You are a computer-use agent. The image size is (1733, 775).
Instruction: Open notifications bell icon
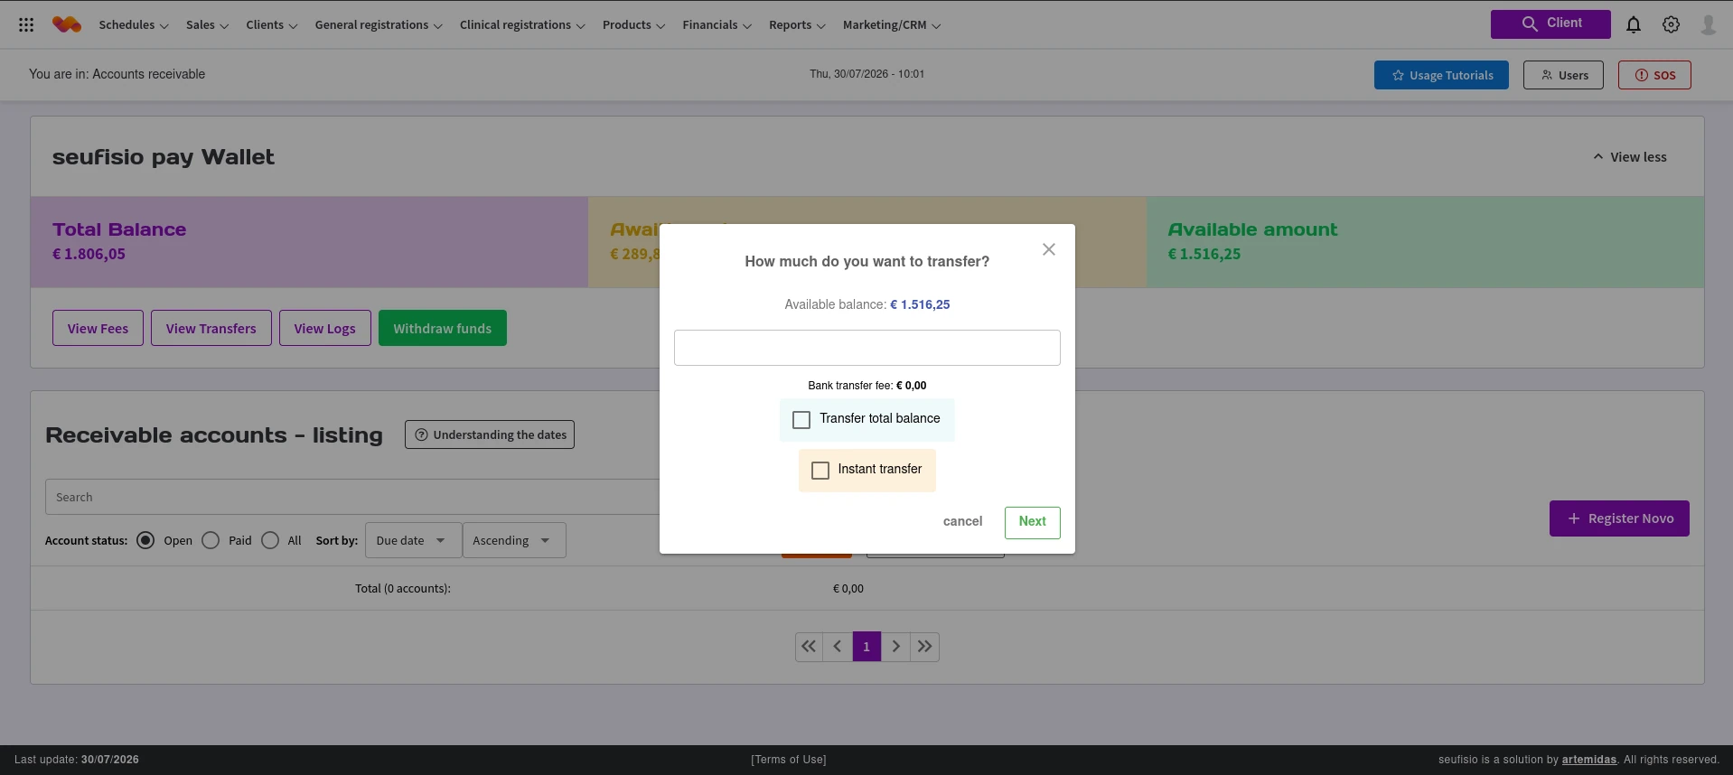pos(1634,25)
